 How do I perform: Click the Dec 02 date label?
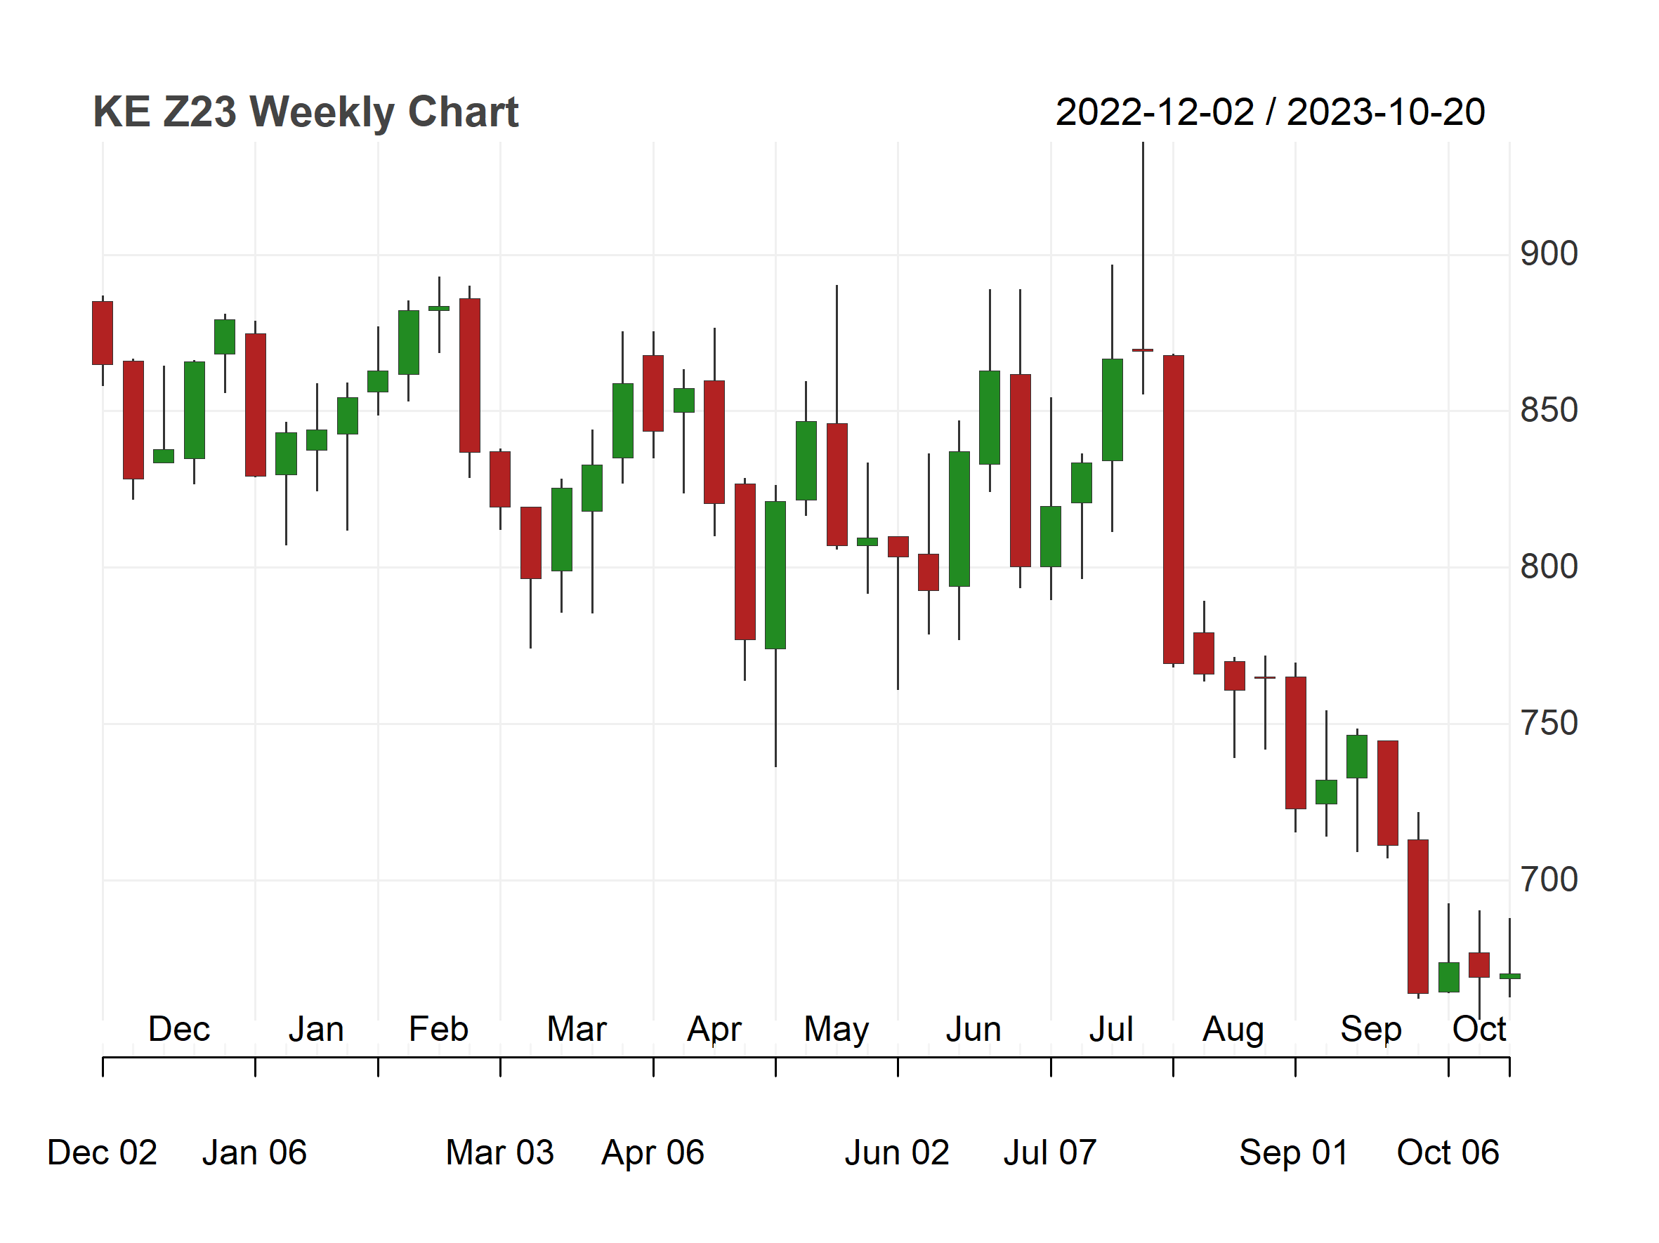pyautogui.click(x=102, y=1152)
